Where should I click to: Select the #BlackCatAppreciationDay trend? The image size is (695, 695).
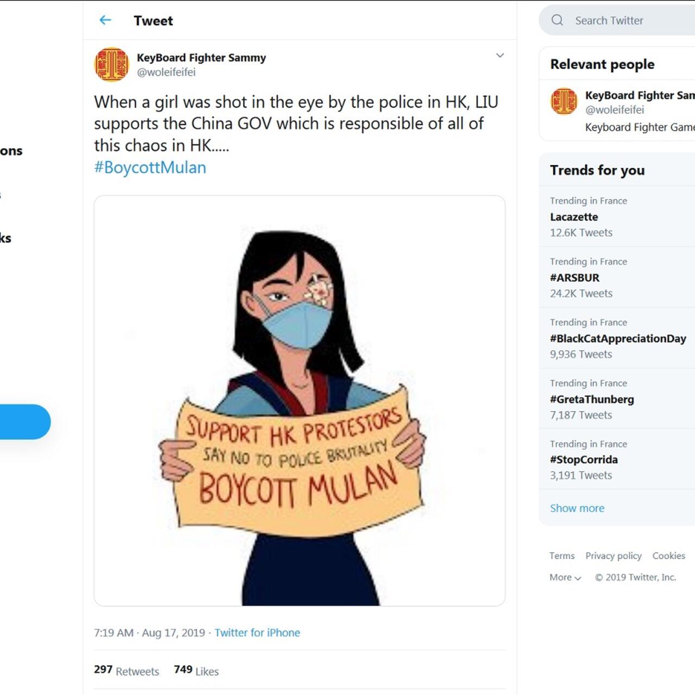tap(618, 338)
